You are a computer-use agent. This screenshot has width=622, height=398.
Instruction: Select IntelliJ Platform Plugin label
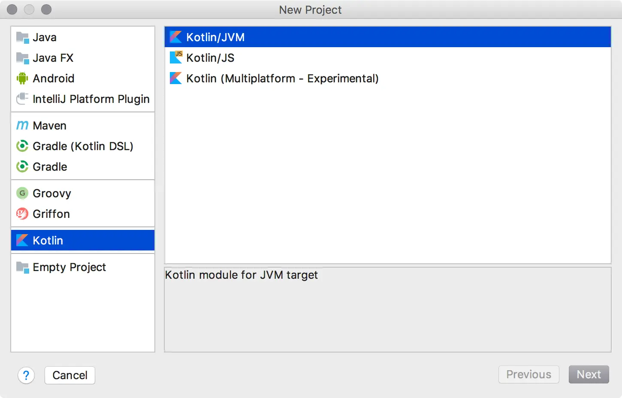(x=91, y=99)
